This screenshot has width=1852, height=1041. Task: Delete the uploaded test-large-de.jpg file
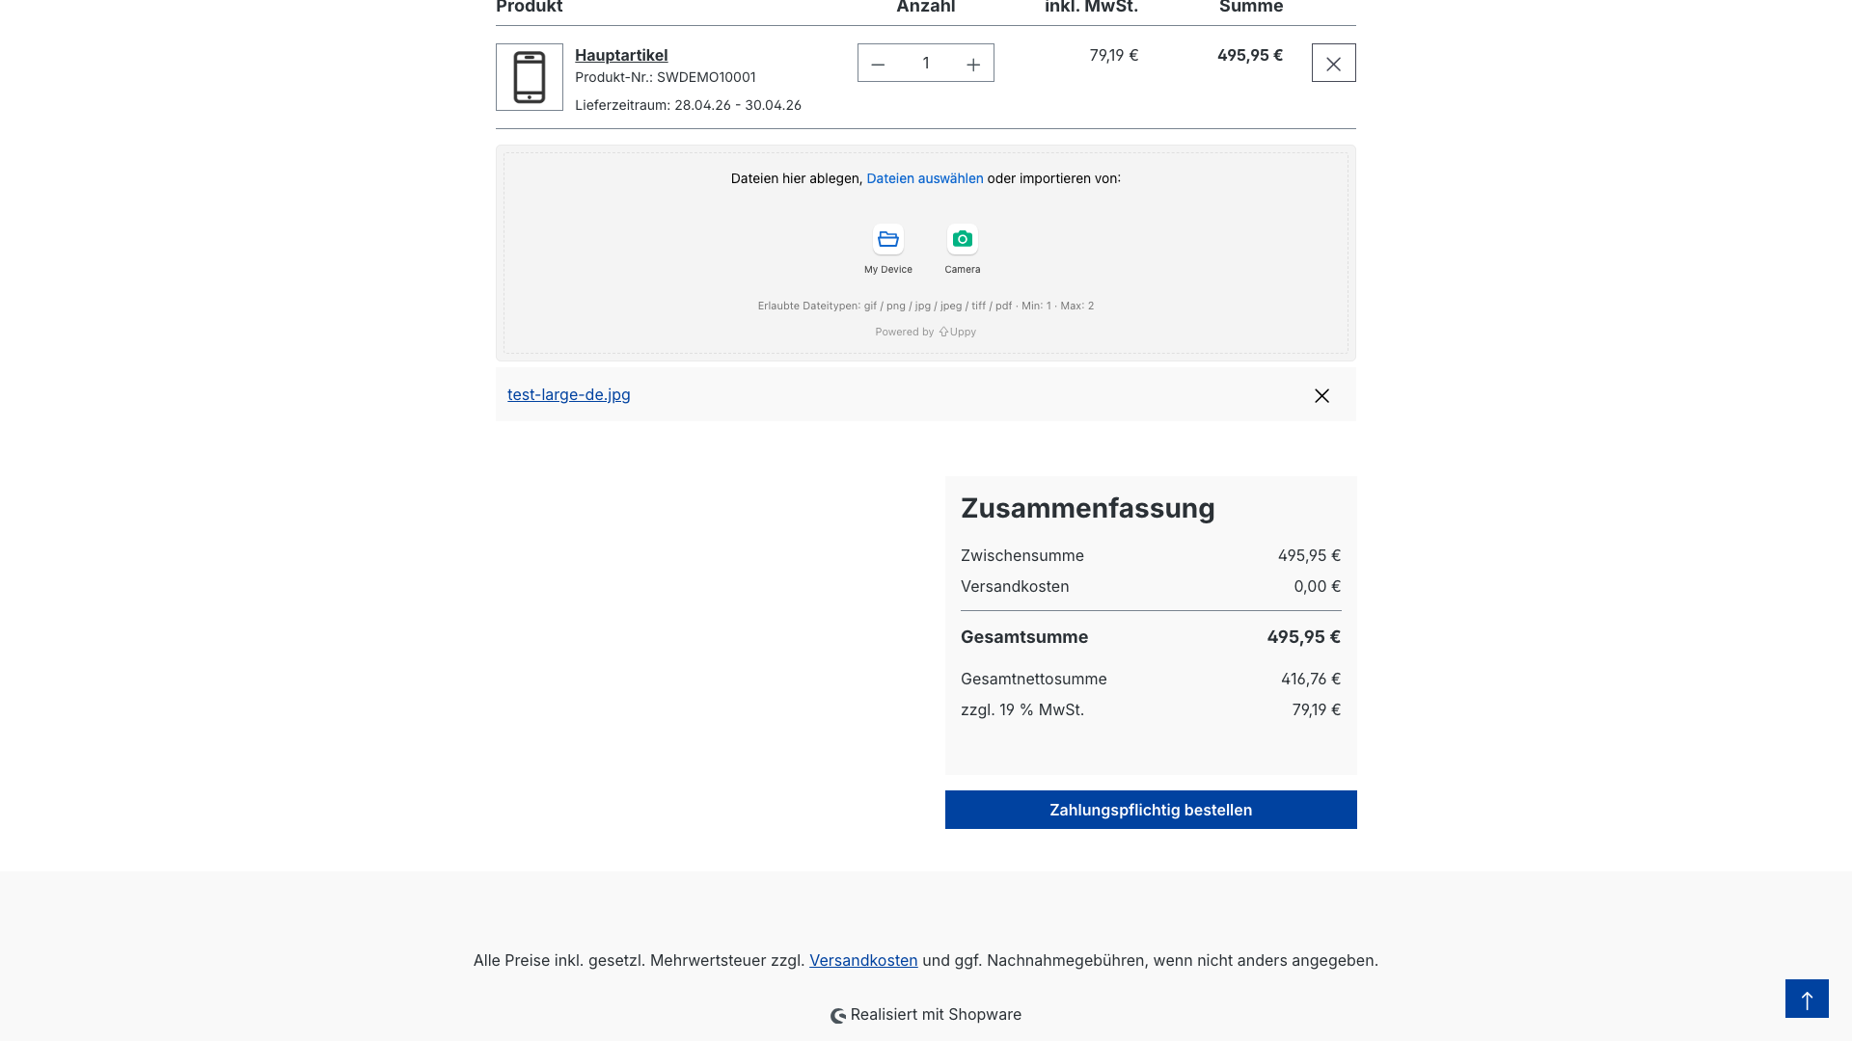point(1321,395)
